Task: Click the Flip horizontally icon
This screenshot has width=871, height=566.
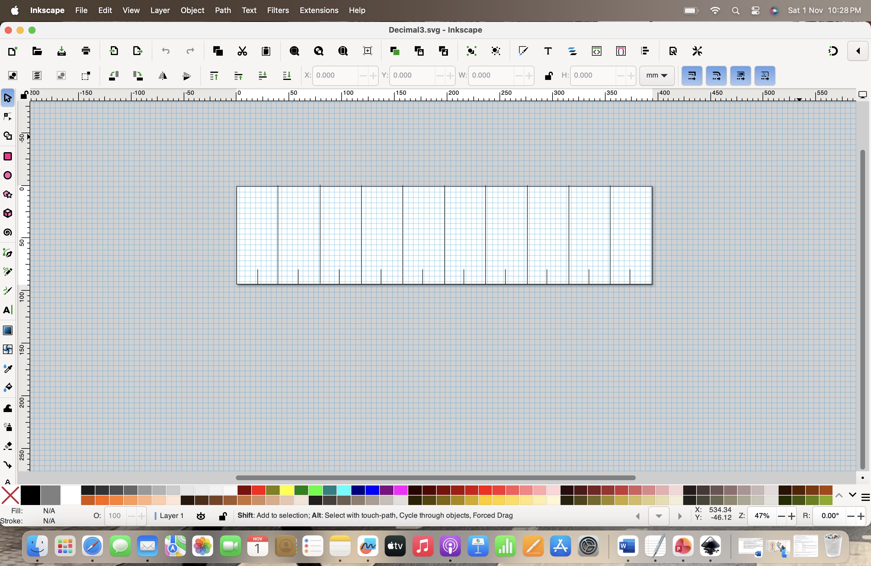Action: pos(162,76)
